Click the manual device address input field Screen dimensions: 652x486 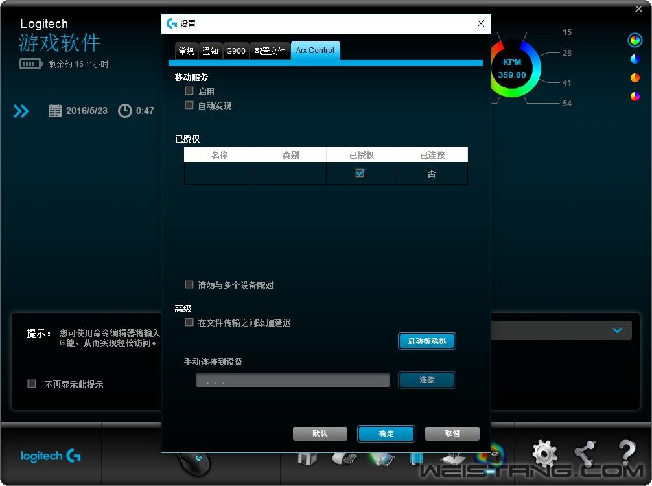[x=293, y=380]
